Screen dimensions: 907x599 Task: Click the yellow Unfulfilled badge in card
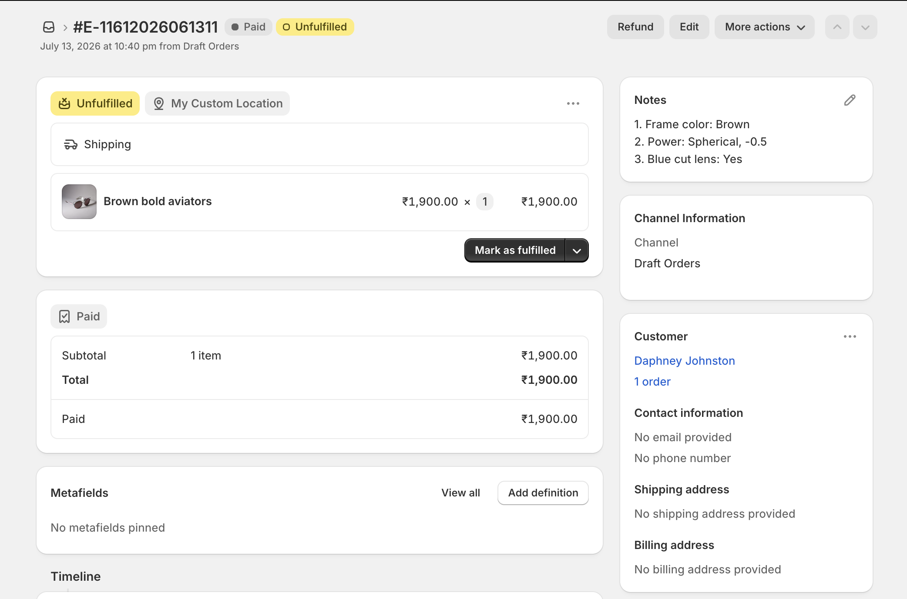click(95, 103)
